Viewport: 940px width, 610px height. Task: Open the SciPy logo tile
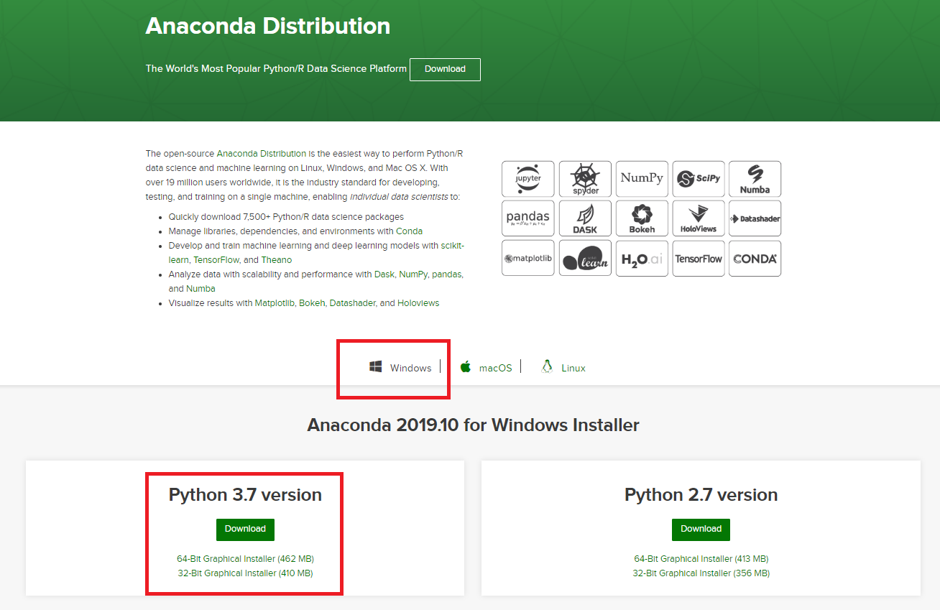[699, 179]
